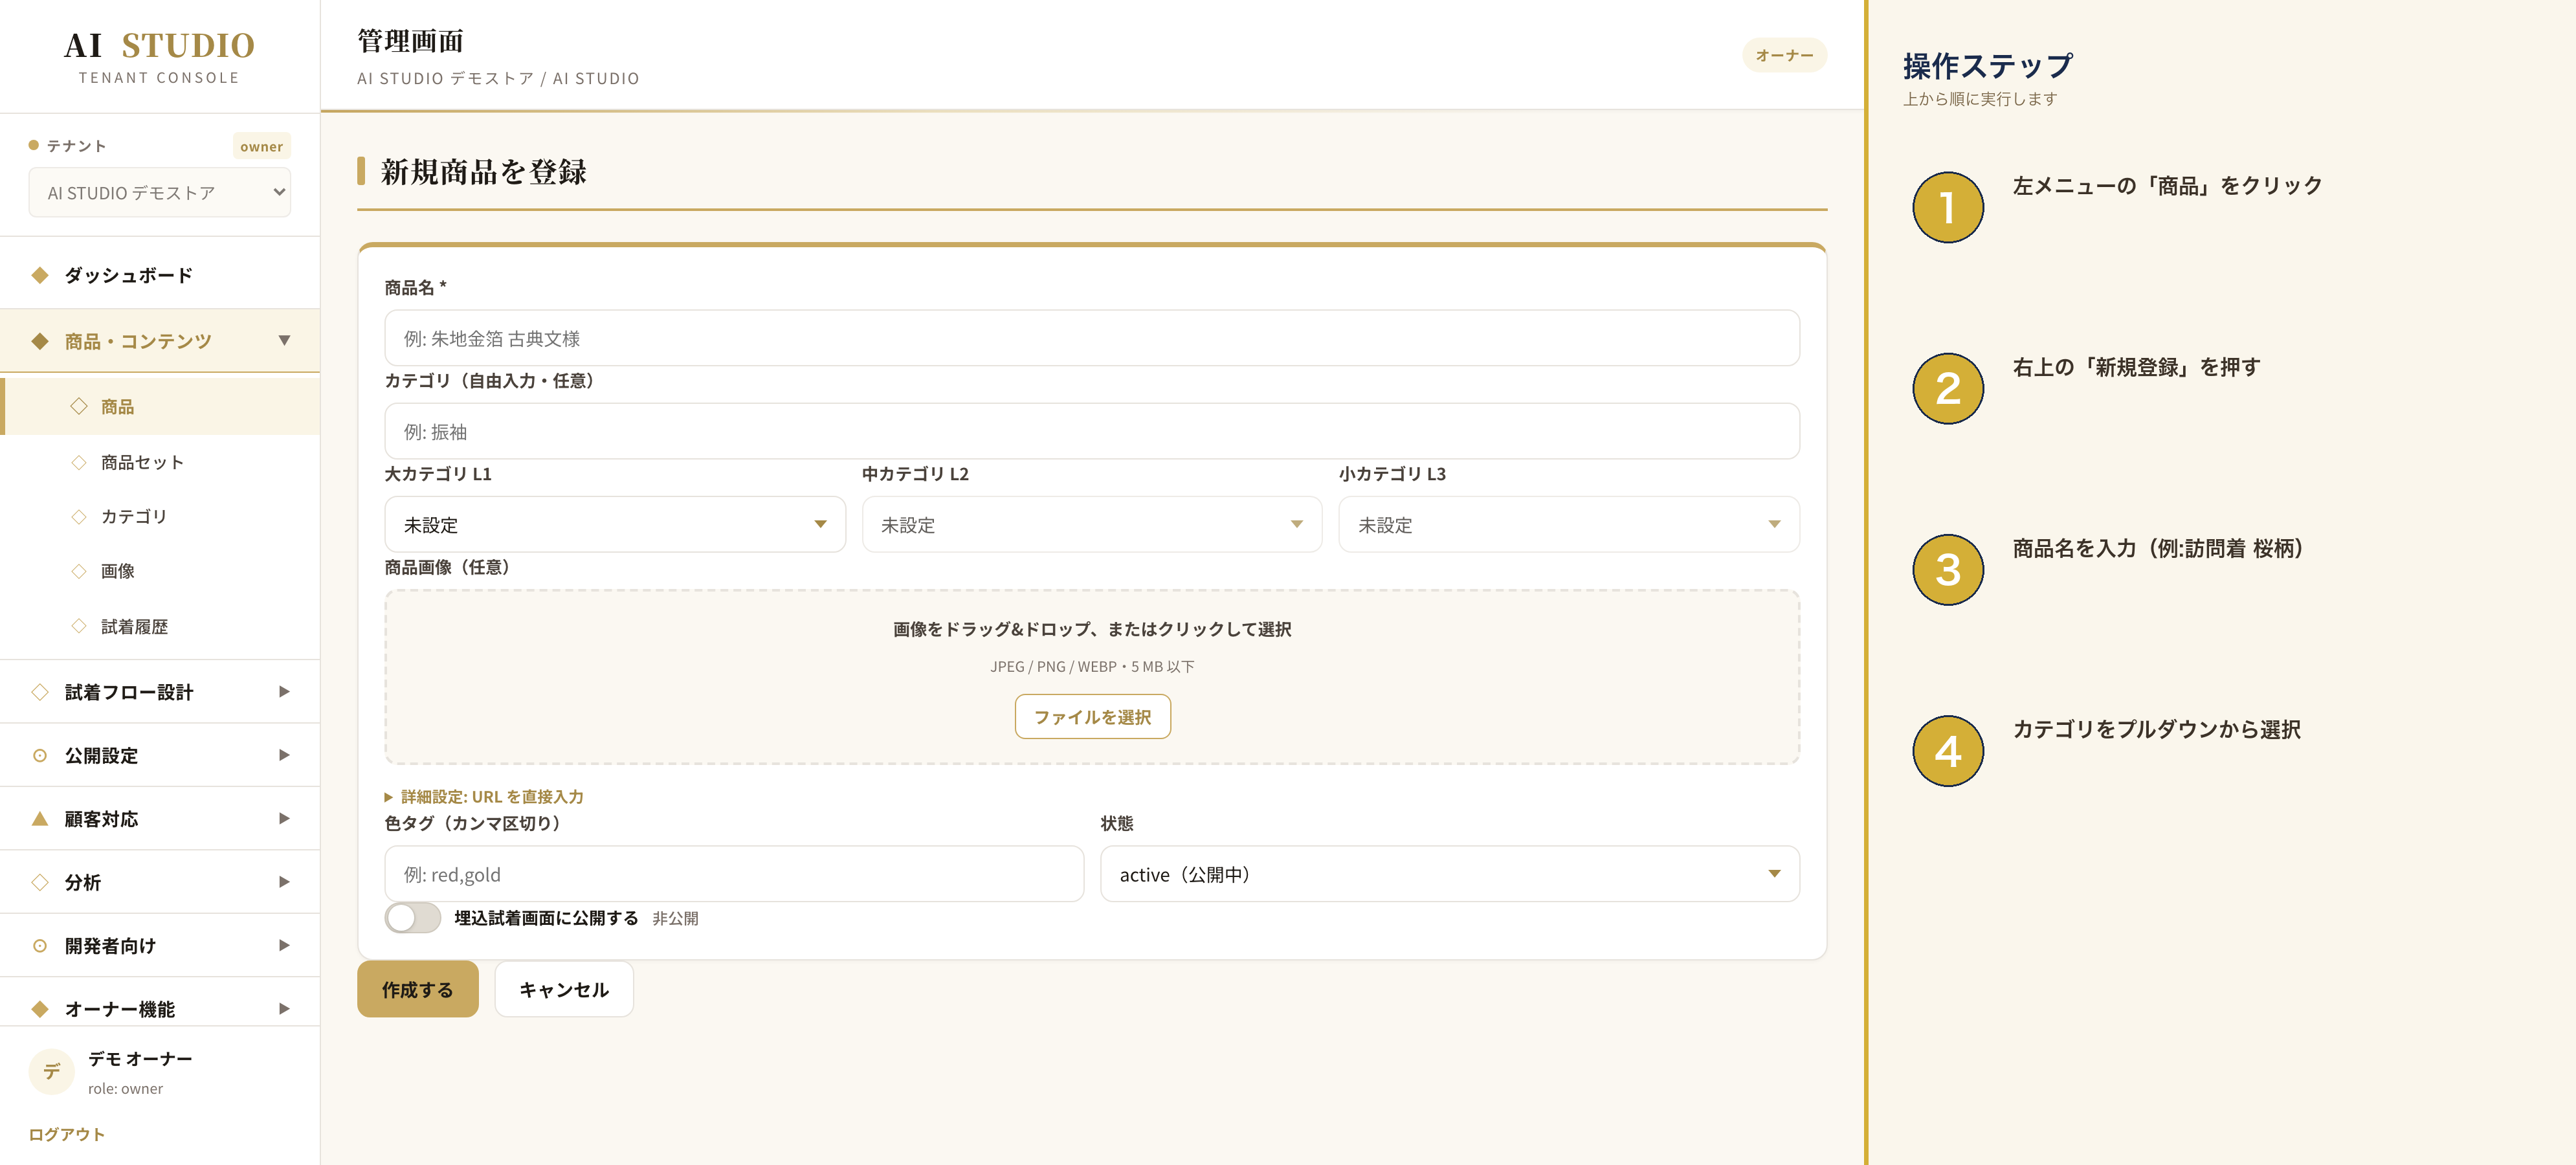Click the owner badge near テナント
This screenshot has height=1165, width=2576.
[x=261, y=146]
